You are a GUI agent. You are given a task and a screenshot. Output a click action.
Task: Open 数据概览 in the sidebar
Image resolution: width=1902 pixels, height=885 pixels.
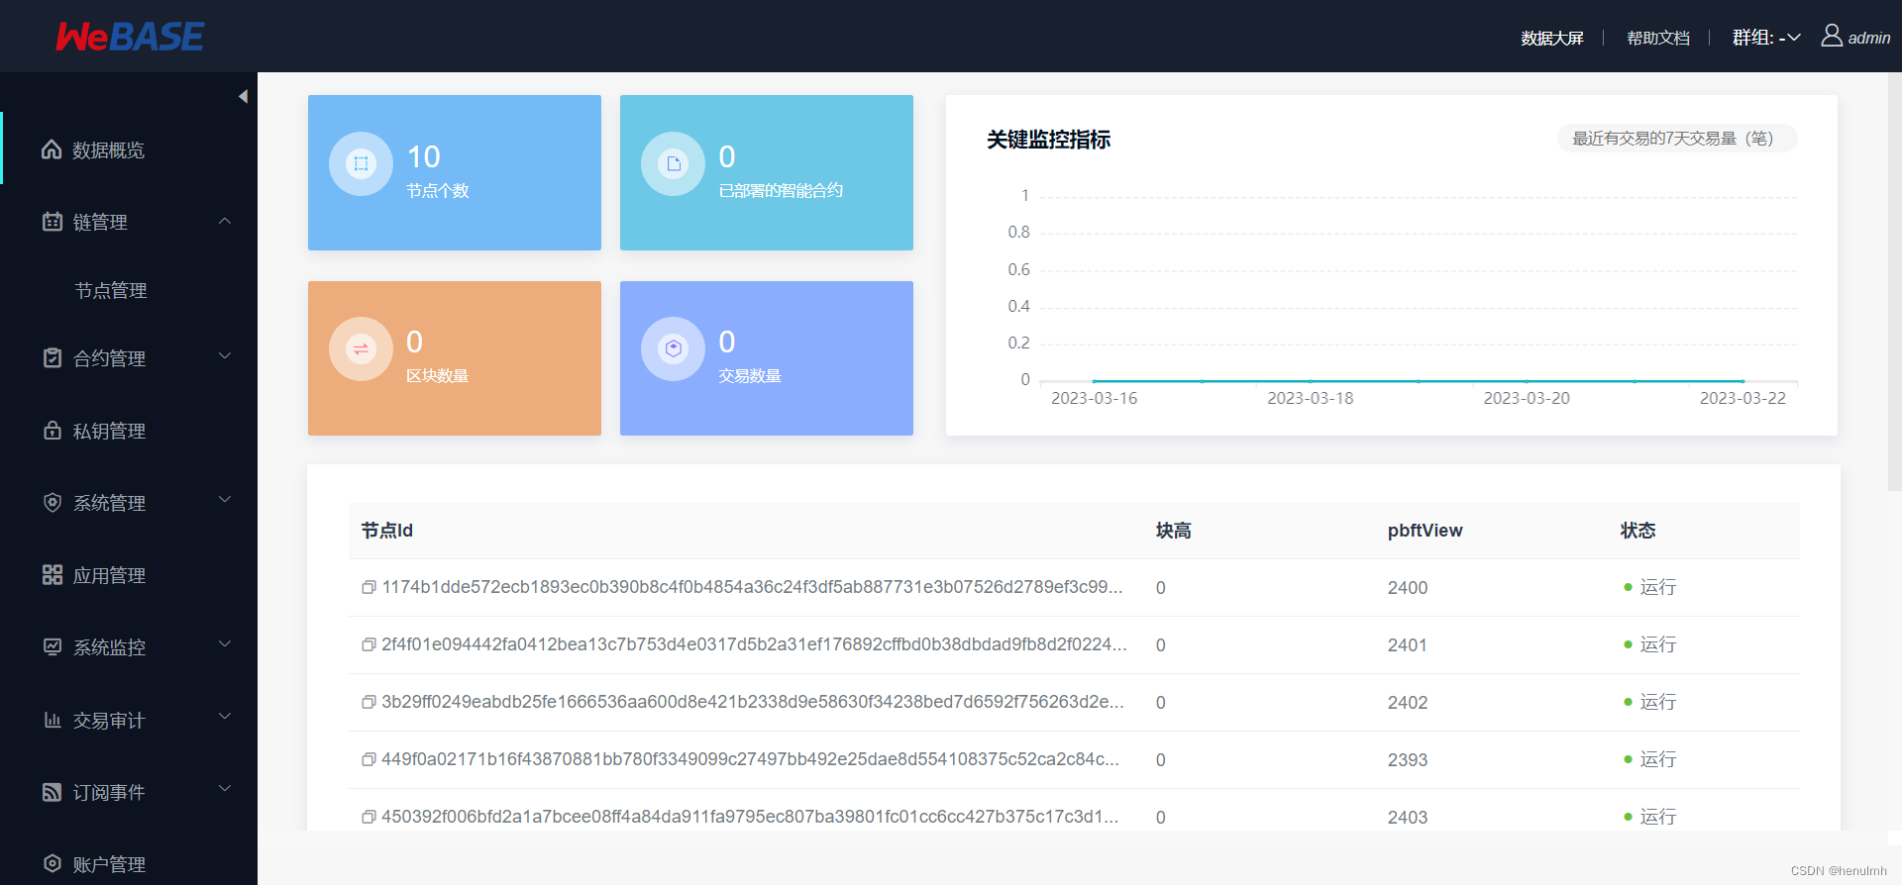click(129, 149)
